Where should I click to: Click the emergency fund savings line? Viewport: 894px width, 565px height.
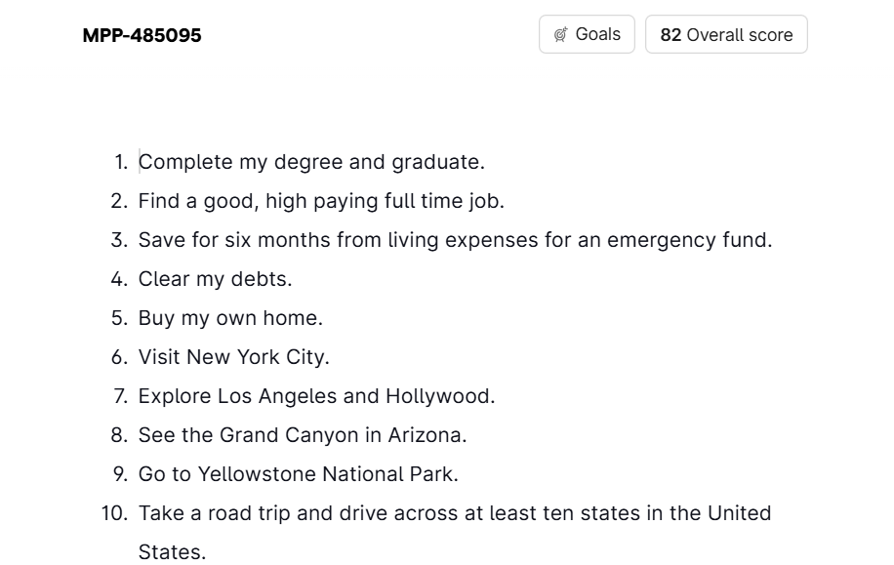(455, 240)
